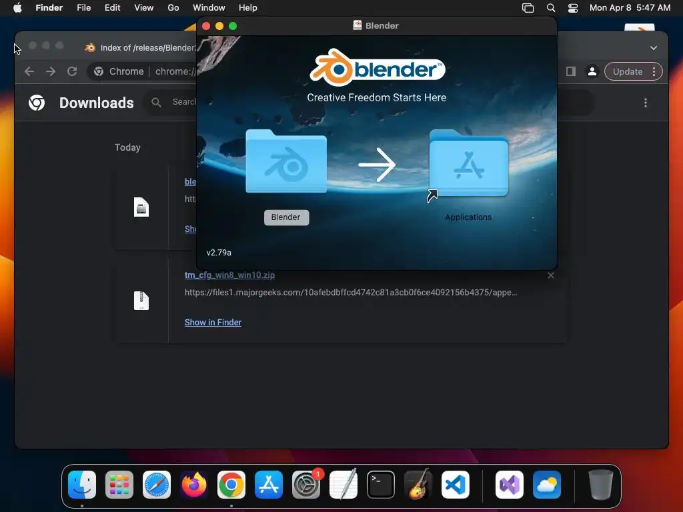683x512 pixels.
Task: Open the File menu
Action: 83,8
